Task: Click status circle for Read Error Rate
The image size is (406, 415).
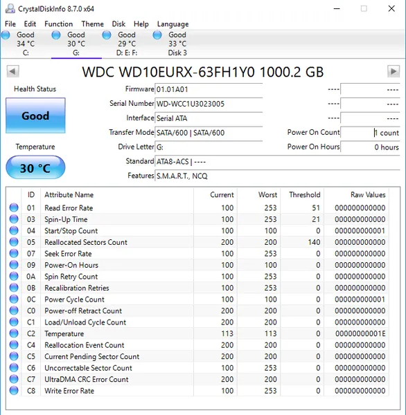Action: 14,207
